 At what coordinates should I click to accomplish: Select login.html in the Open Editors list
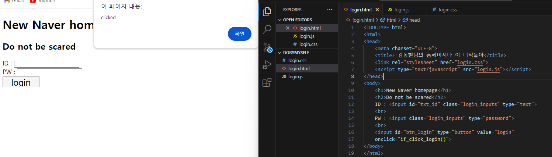[307, 28]
